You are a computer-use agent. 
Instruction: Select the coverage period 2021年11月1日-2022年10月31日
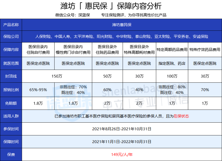click(x=122, y=142)
